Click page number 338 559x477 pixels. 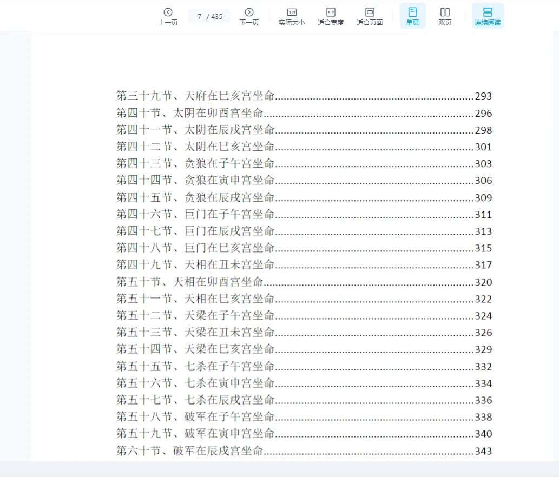coord(483,417)
